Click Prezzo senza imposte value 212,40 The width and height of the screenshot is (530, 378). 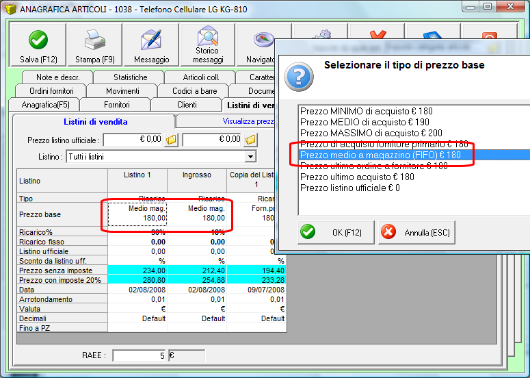197,270
